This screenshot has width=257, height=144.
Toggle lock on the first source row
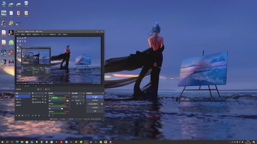pyautogui.click(x=45, y=96)
